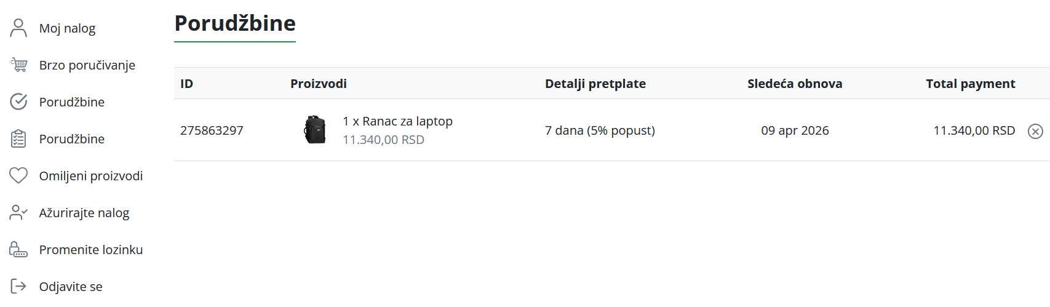The width and height of the screenshot is (1050, 307).
Task: Click the clipboard checklist Porudžbine icon
Action: click(18, 138)
